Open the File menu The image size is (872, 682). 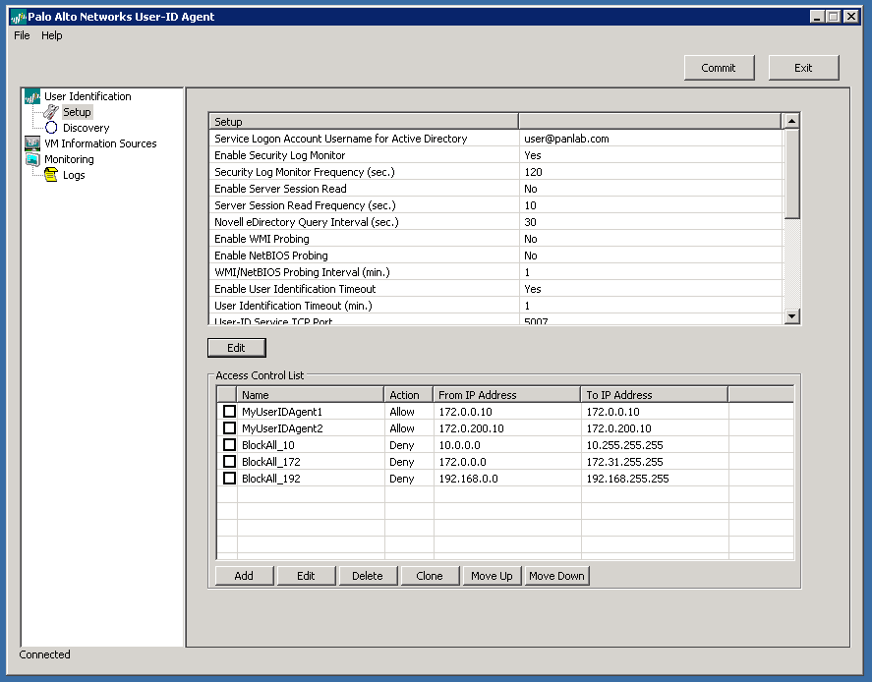click(22, 35)
